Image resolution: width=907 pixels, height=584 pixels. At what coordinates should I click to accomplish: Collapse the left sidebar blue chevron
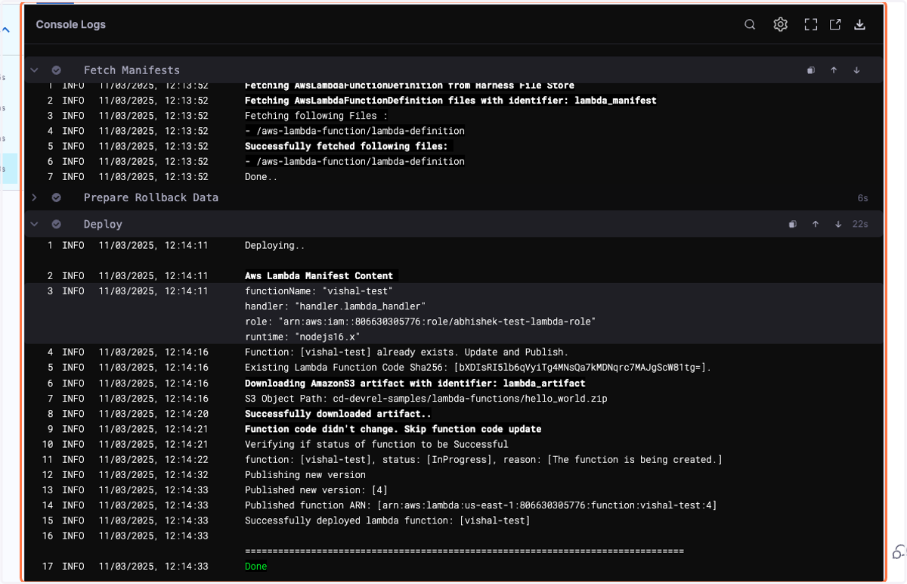(6, 31)
